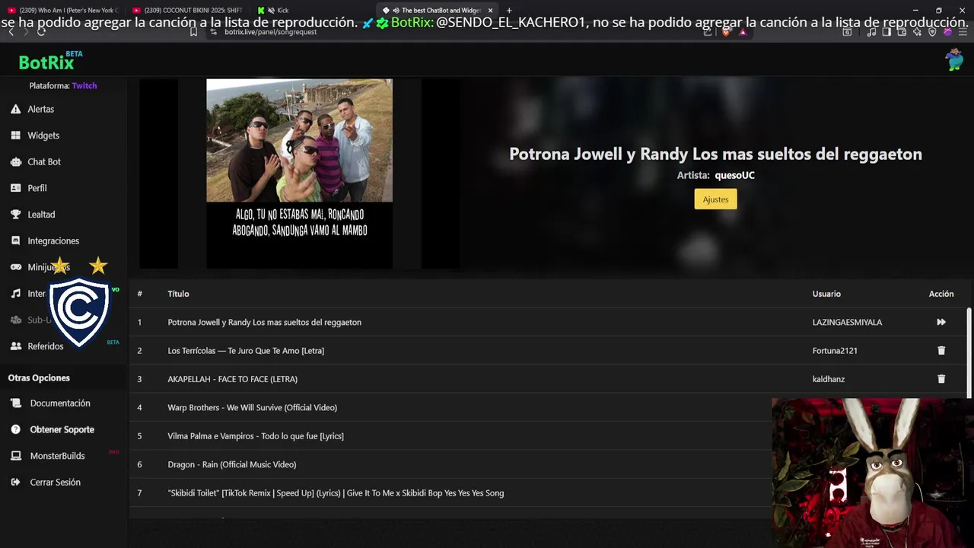Go to the Chat Bot section

[44, 161]
